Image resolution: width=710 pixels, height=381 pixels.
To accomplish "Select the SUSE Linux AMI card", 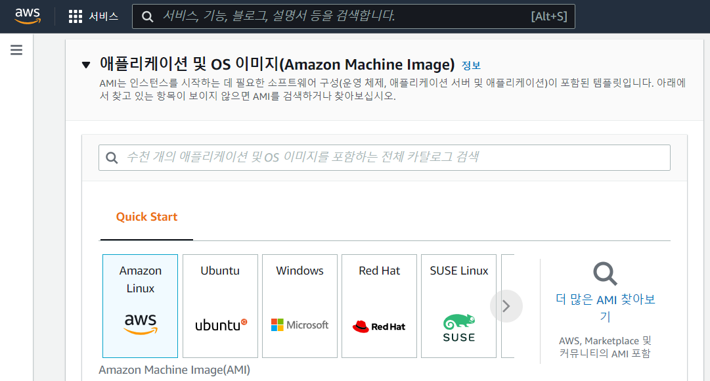I will 458,306.
